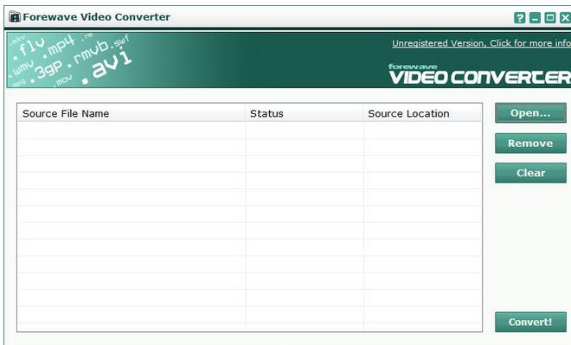
Task: Open help via the question mark icon
Action: [x=519, y=17]
